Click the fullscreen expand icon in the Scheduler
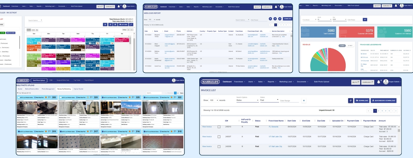Image resolution: width=413 pixels, height=158 pixels. (131, 25)
